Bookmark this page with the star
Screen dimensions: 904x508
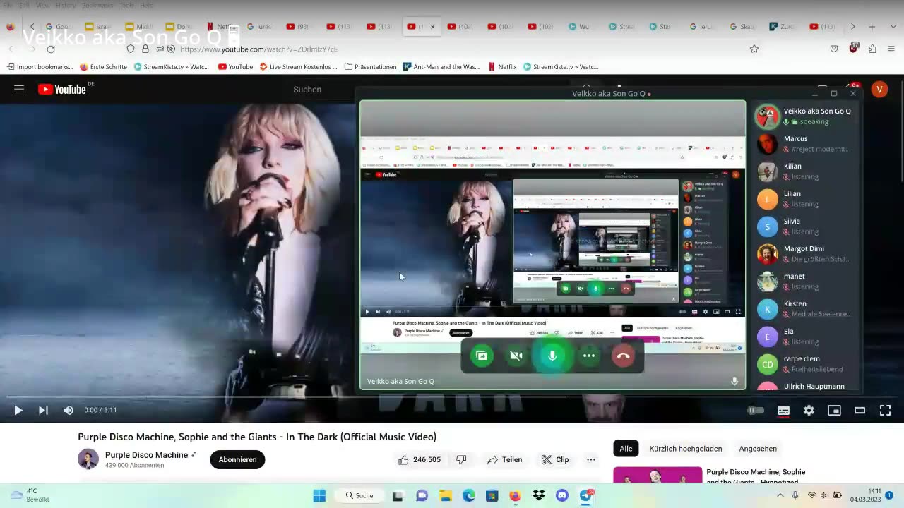click(x=754, y=49)
